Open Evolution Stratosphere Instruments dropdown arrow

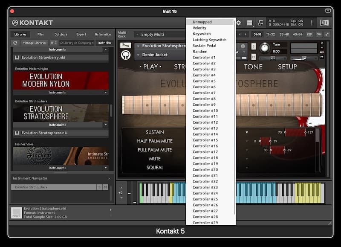[x=105, y=125]
